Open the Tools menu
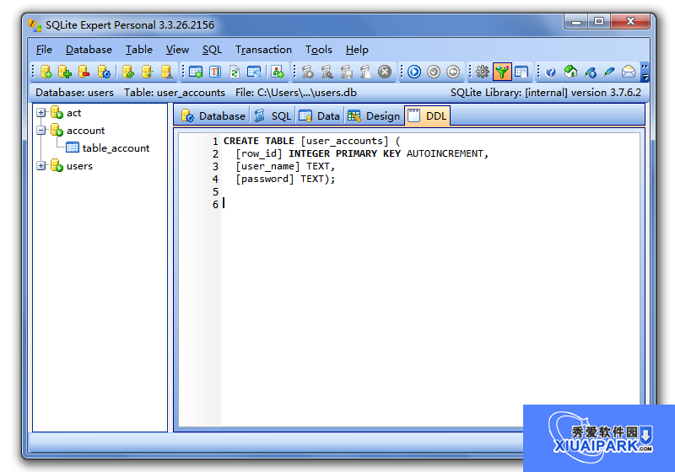 (x=319, y=50)
